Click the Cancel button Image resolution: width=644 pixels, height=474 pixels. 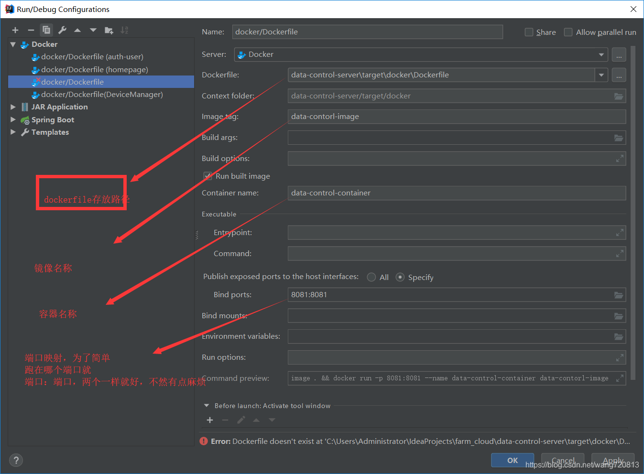pyautogui.click(x=563, y=460)
